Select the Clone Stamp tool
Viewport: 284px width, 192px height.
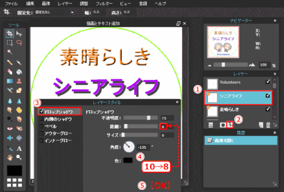click(19, 81)
